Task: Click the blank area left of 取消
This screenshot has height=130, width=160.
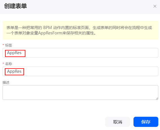Action: pyautogui.click(x=53, y=122)
